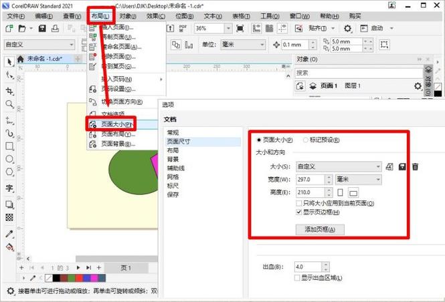445x302 pixels.
Task: Check 只将大小应用到当前页面 checkbox
Action: coord(298,203)
